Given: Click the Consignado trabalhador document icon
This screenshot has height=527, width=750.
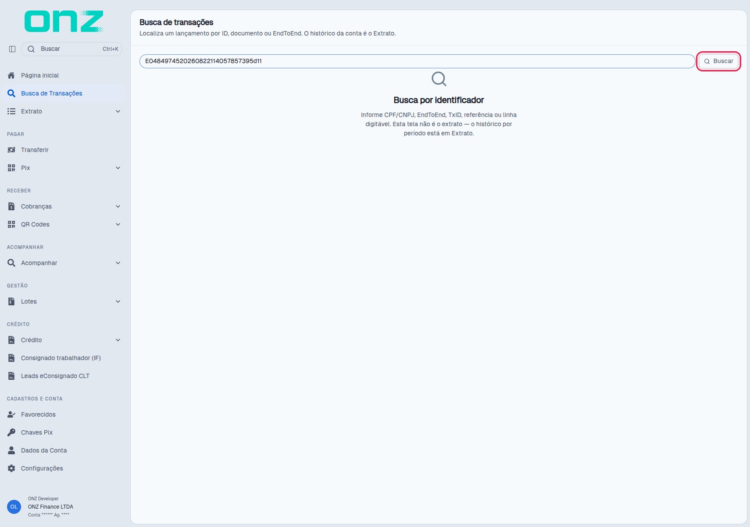Looking at the screenshot, I should pyautogui.click(x=11, y=358).
